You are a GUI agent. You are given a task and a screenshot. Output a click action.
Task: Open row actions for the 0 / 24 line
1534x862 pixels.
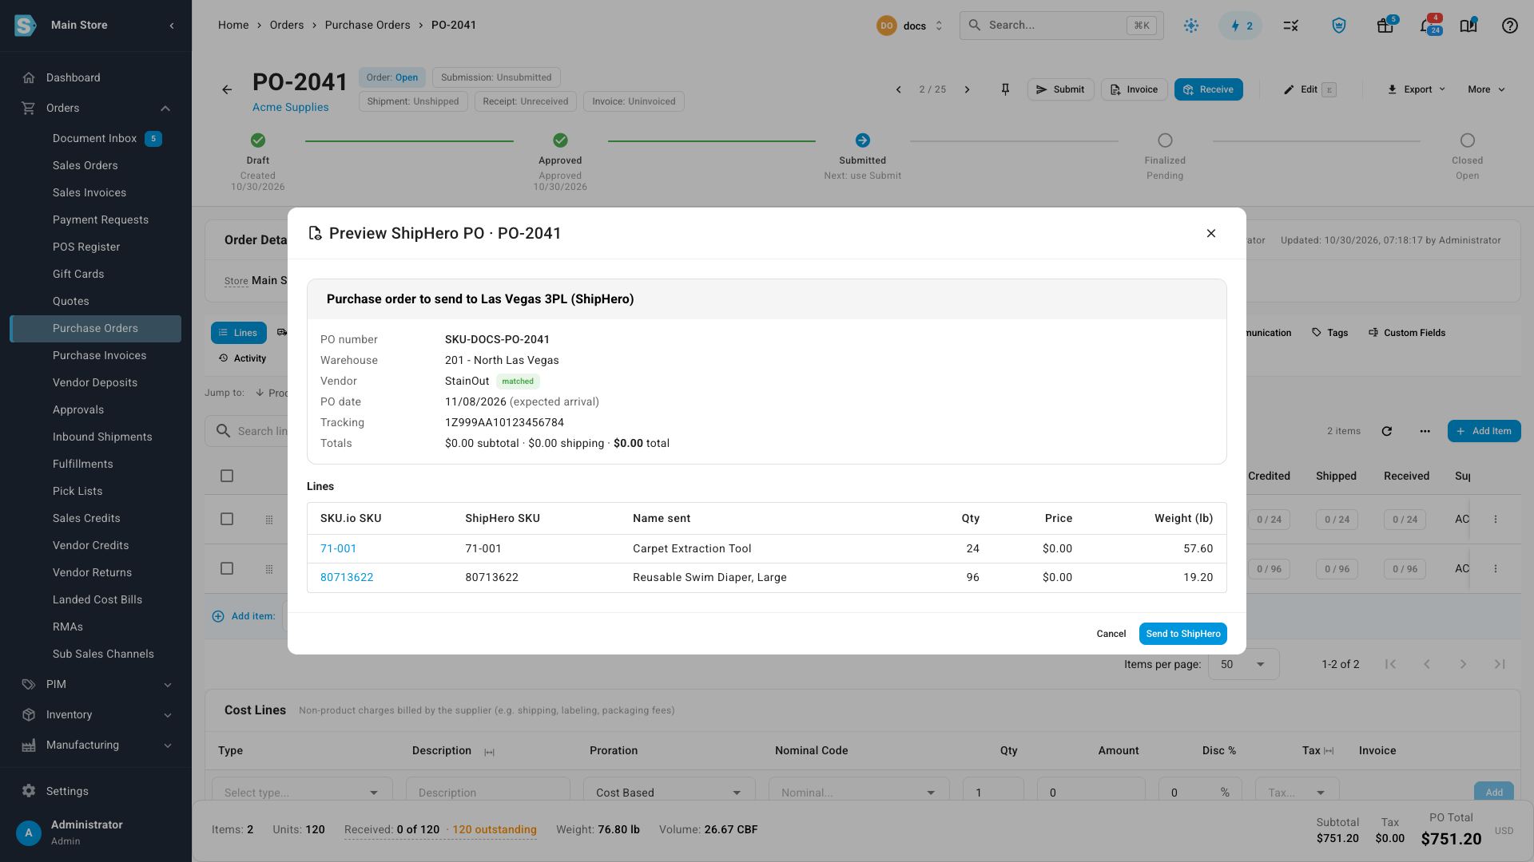point(1496,519)
